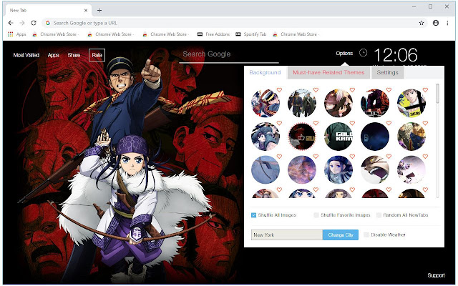The width and height of the screenshot is (458, 286).
Task: Open a new tab with the plus button
Action: (99, 10)
